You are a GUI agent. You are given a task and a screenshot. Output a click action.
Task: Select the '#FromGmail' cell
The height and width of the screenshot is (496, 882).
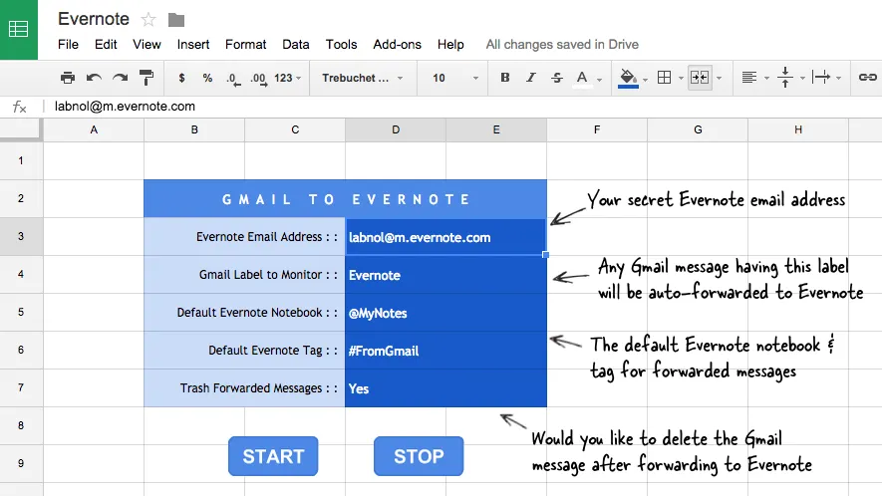click(x=445, y=351)
